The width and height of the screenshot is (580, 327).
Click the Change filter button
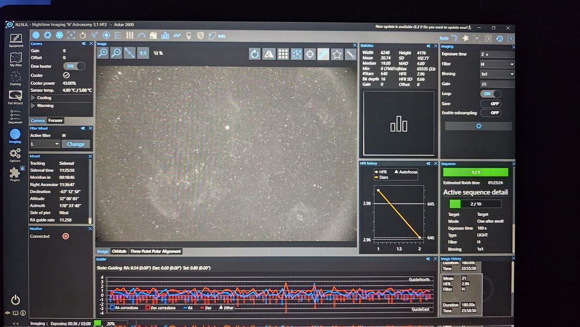click(76, 144)
